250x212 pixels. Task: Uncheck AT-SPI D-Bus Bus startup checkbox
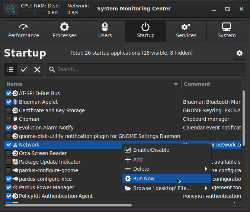[9, 93]
